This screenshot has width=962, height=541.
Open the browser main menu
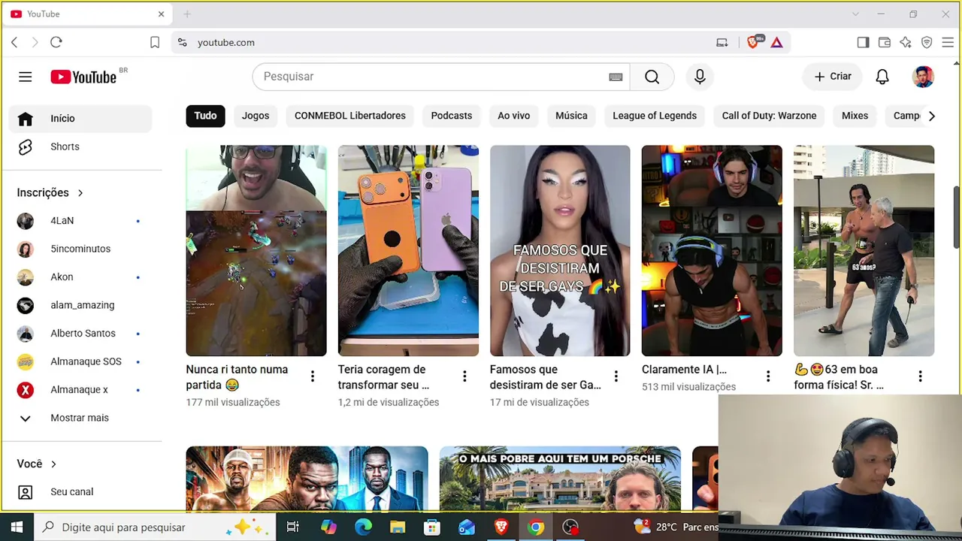click(948, 43)
